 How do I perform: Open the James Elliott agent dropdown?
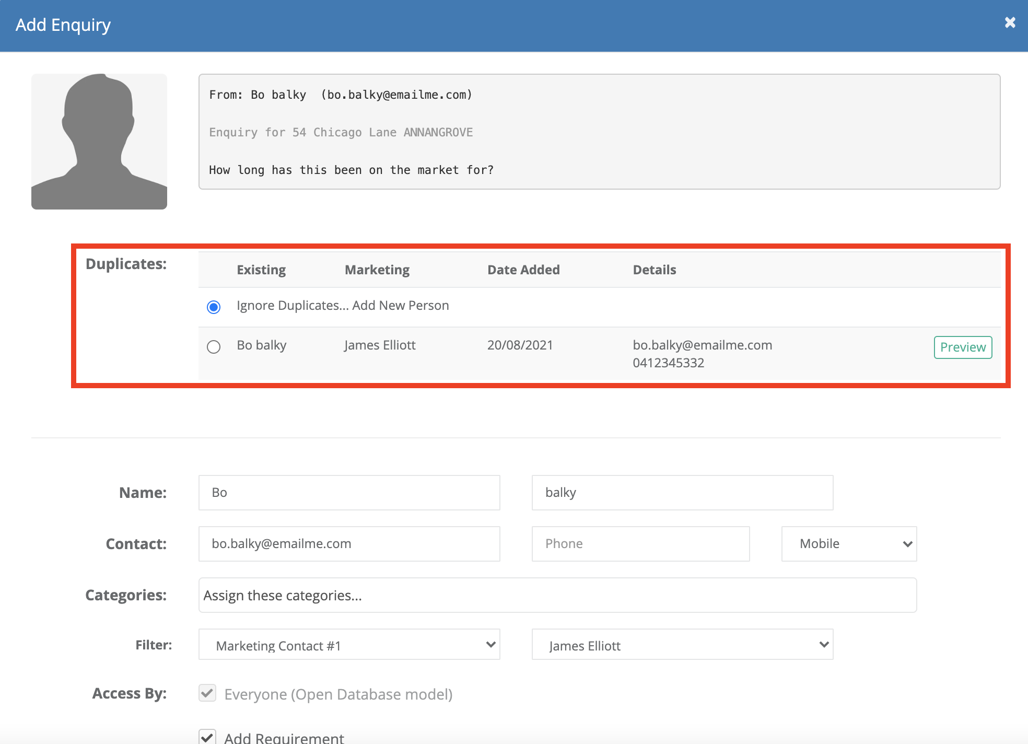(682, 645)
